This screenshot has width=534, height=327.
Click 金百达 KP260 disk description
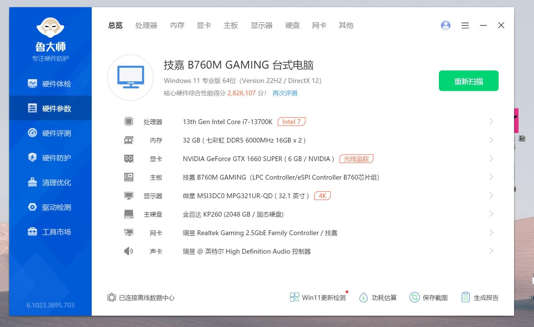pyautogui.click(x=233, y=214)
